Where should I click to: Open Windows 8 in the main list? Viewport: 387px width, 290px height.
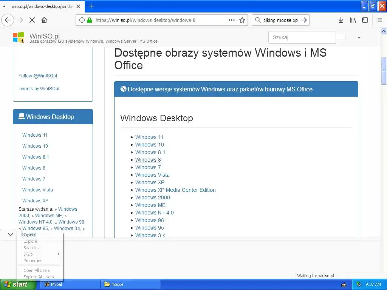148,160
